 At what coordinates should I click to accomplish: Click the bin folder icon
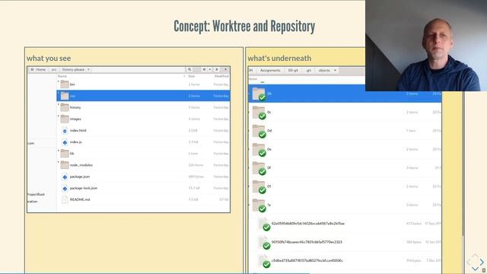(65, 84)
